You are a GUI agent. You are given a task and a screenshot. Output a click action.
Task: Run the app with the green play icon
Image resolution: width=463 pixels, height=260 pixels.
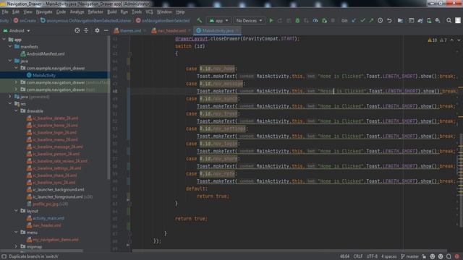[271, 21]
